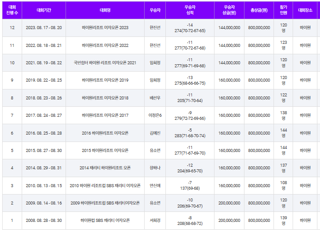
Task: Click the '대회기간' column header
Action: click(44, 10)
